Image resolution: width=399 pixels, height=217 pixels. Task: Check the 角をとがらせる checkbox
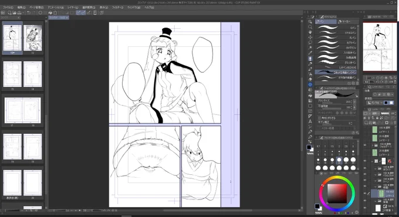(x=319, y=118)
